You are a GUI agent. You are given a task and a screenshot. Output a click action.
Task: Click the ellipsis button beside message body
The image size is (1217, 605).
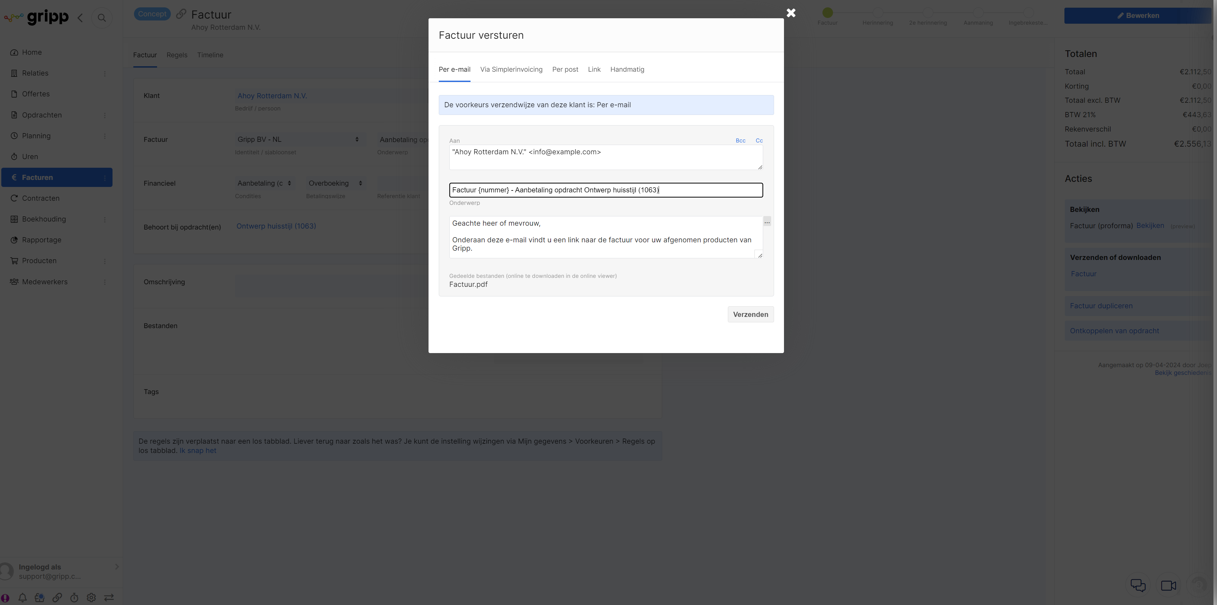pyautogui.click(x=767, y=222)
